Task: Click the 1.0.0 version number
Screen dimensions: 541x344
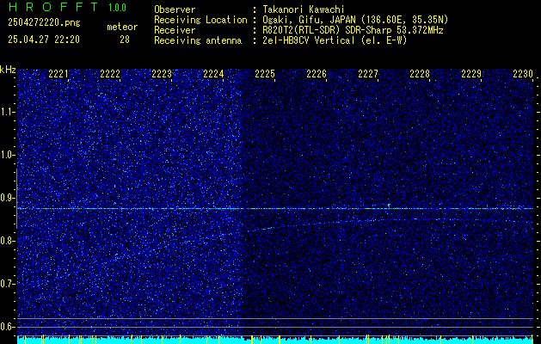Action: (117, 7)
